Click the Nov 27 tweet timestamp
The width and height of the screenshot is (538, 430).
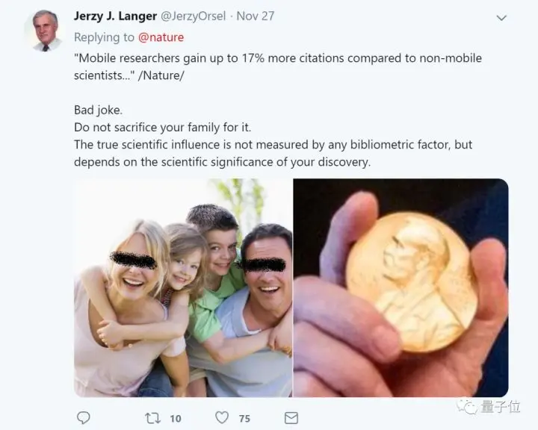point(256,16)
